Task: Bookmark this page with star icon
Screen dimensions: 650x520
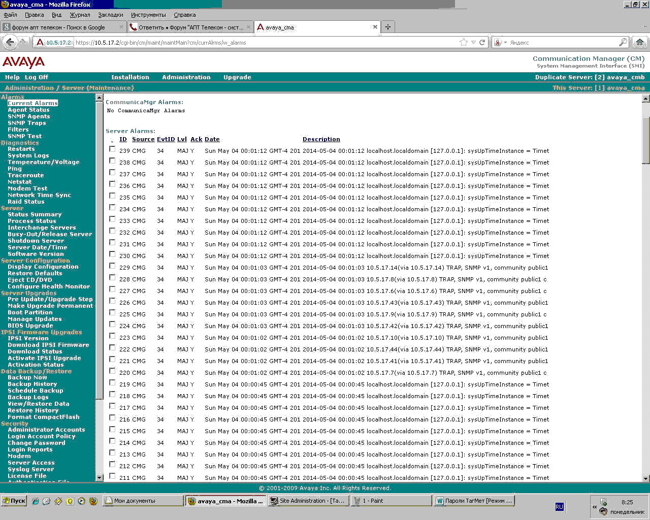Action: [x=463, y=43]
